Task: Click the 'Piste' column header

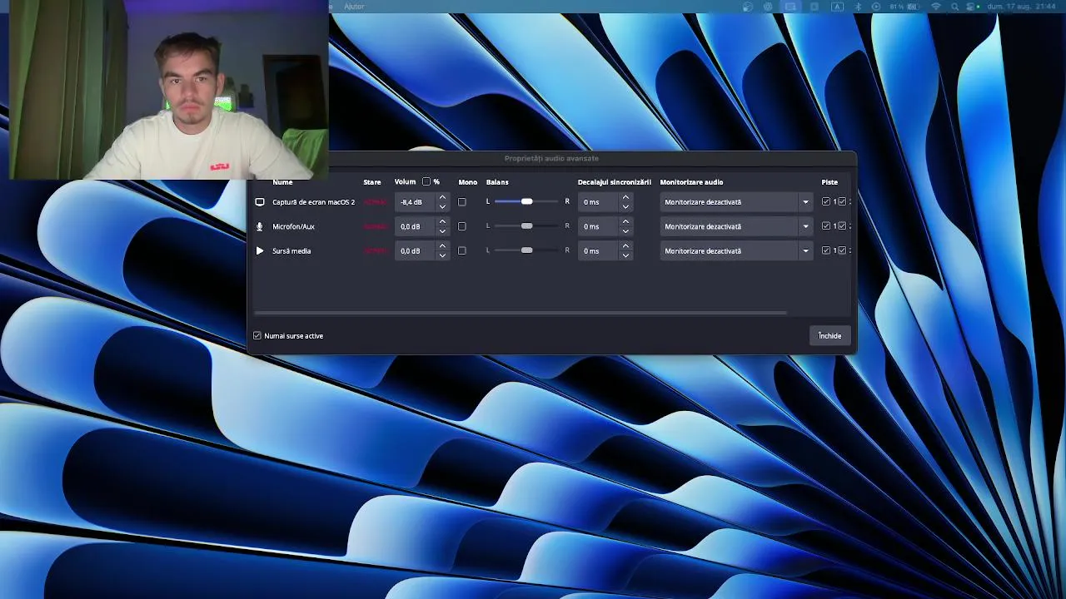Action: coord(829,182)
